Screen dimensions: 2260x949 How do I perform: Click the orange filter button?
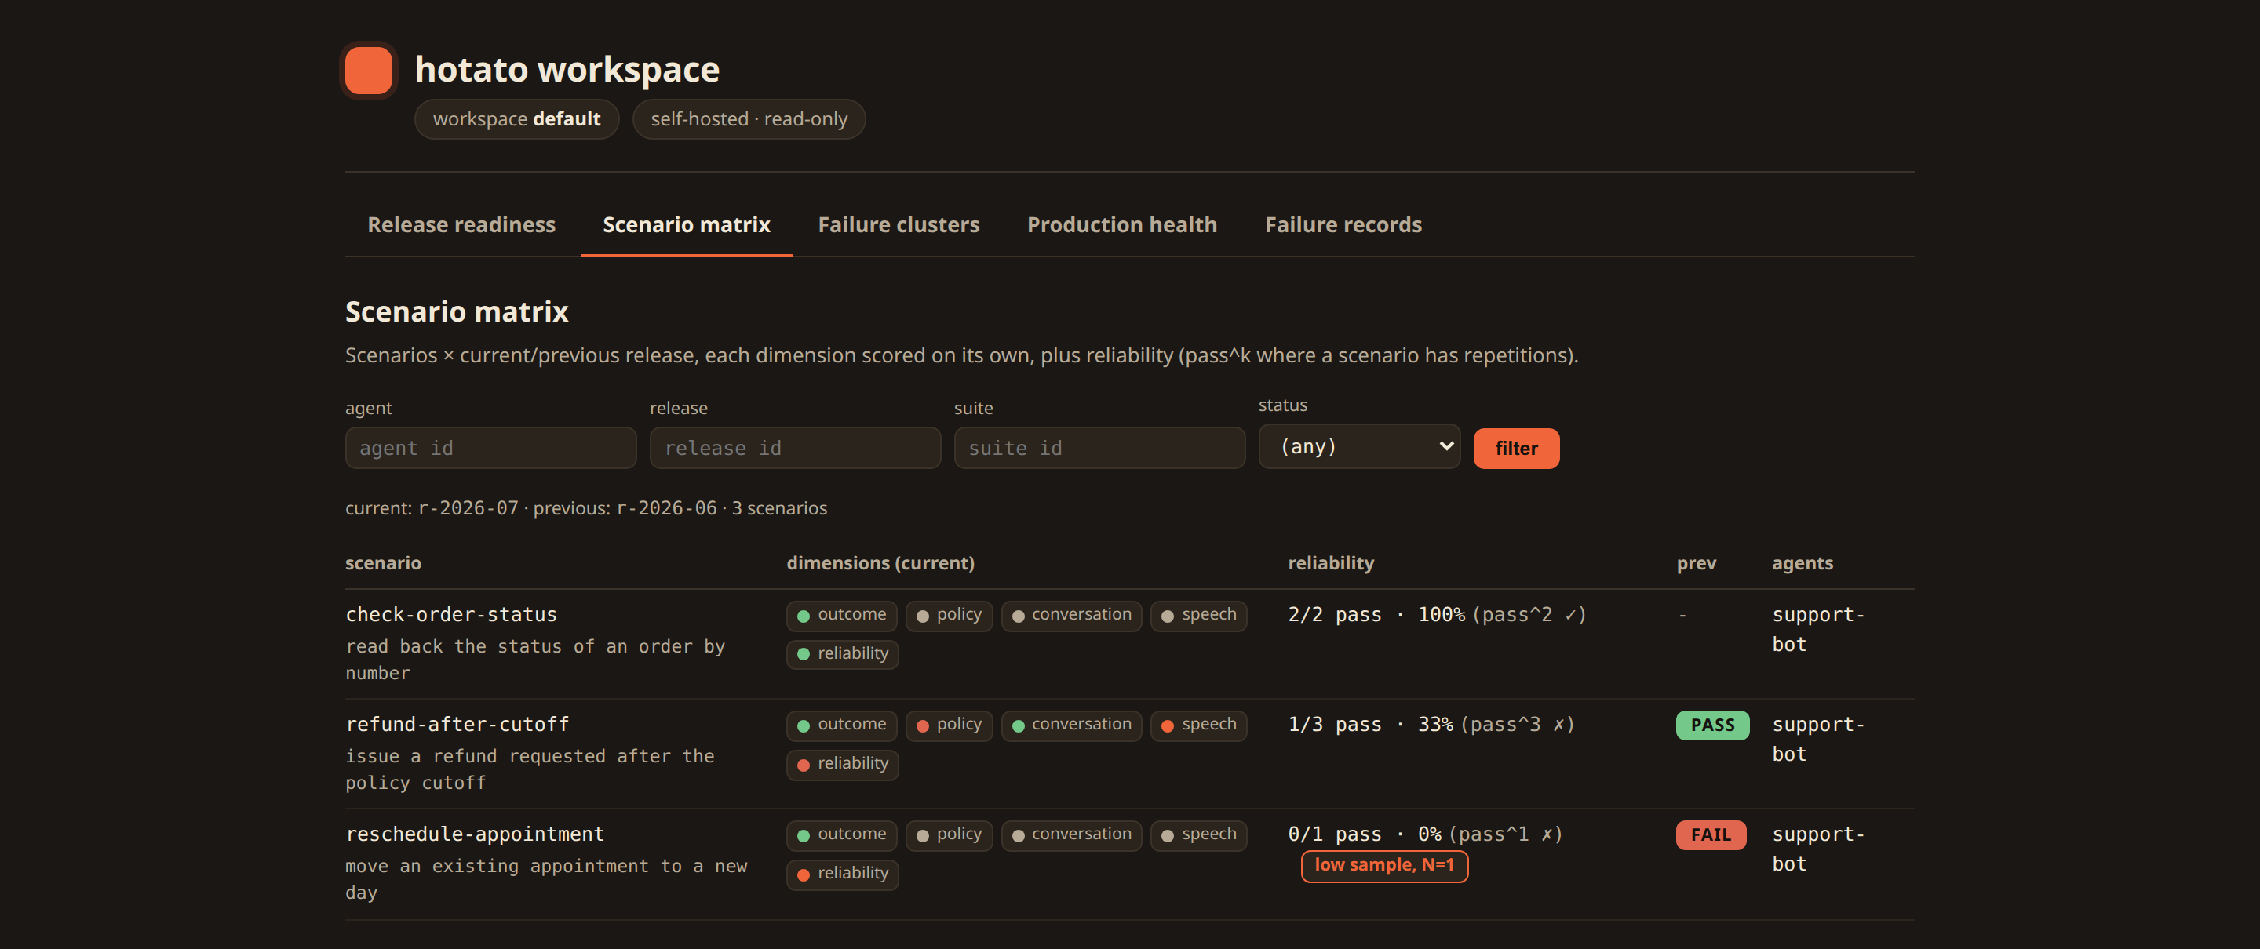click(1515, 448)
